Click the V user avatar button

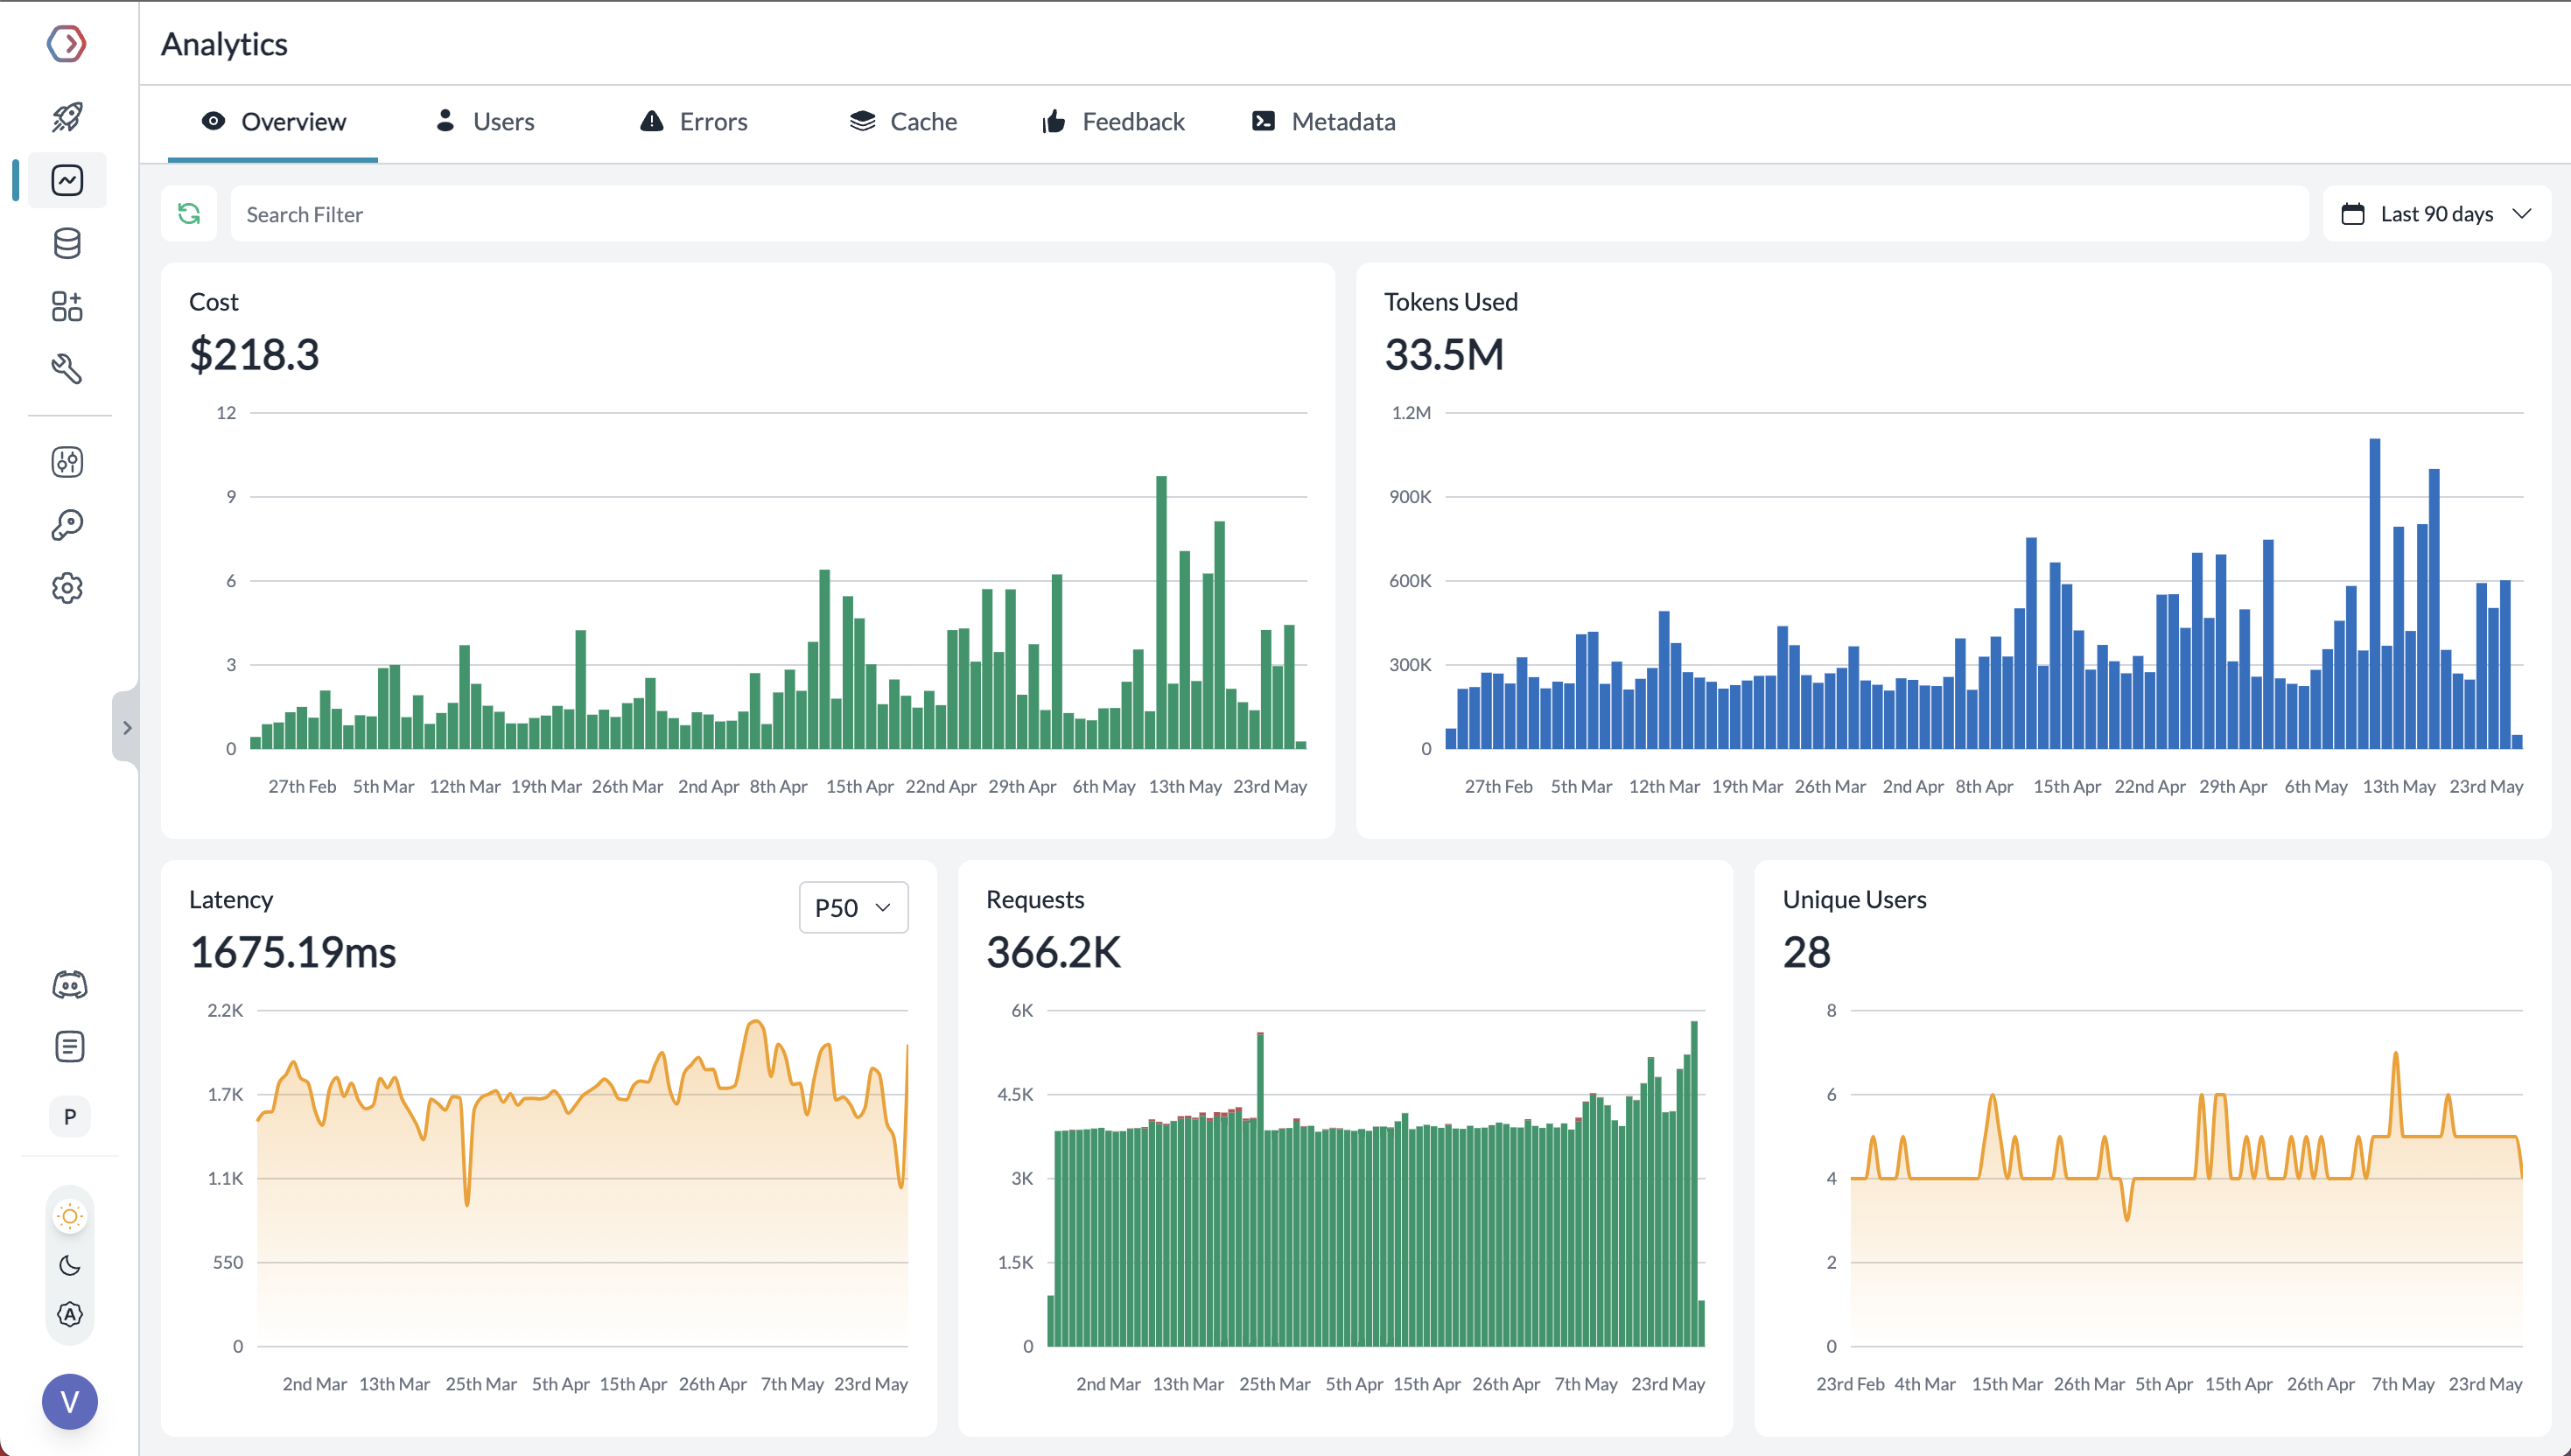point(69,1401)
